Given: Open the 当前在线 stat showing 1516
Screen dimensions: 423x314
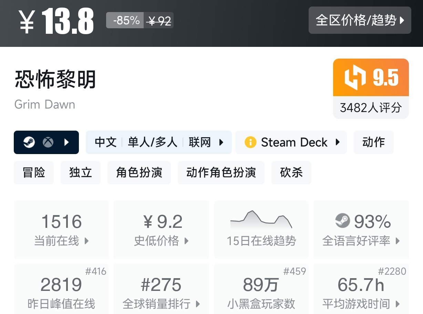Looking at the screenshot, I should [x=61, y=230].
